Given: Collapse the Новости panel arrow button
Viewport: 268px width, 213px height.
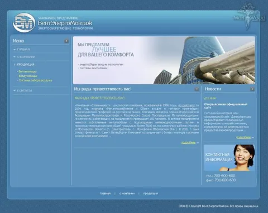Looking at the screenshot, I should tap(252, 89).
